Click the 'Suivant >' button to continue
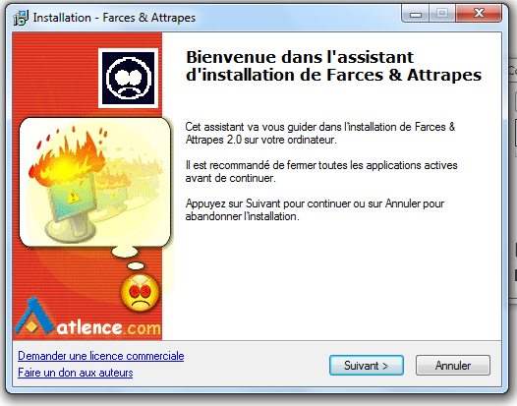 point(367,366)
